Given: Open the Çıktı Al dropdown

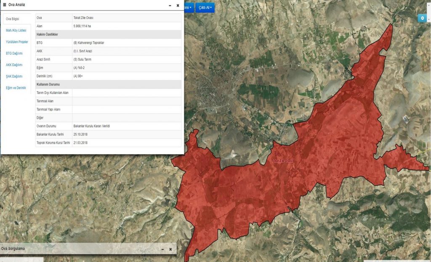Looking at the screenshot, I should click(x=205, y=8).
